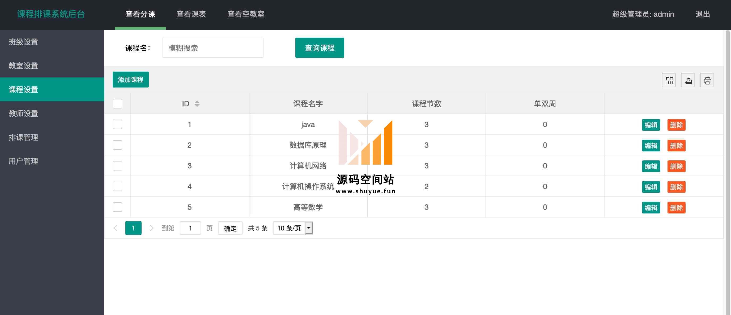This screenshot has height=315, width=731.
Task: Delete the java course row
Action: [676, 125]
